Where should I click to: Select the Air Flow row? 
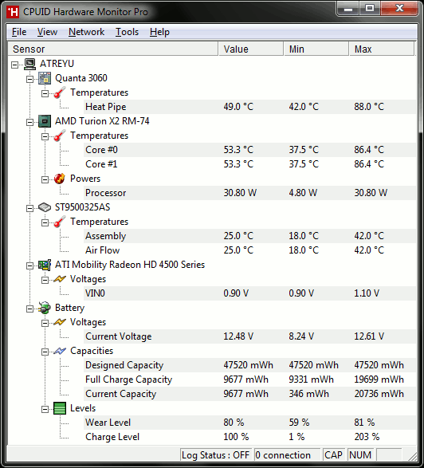[x=250, y=250]
